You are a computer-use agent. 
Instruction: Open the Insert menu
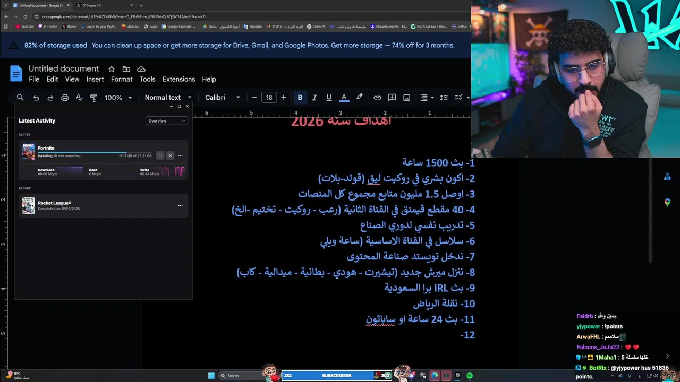coord(95,79)
